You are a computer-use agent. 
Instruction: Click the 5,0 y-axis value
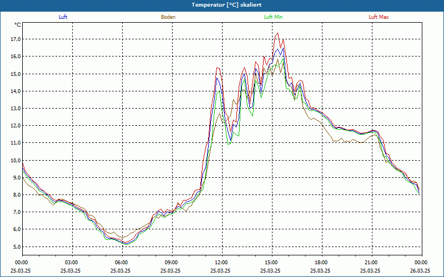(17, 247)
